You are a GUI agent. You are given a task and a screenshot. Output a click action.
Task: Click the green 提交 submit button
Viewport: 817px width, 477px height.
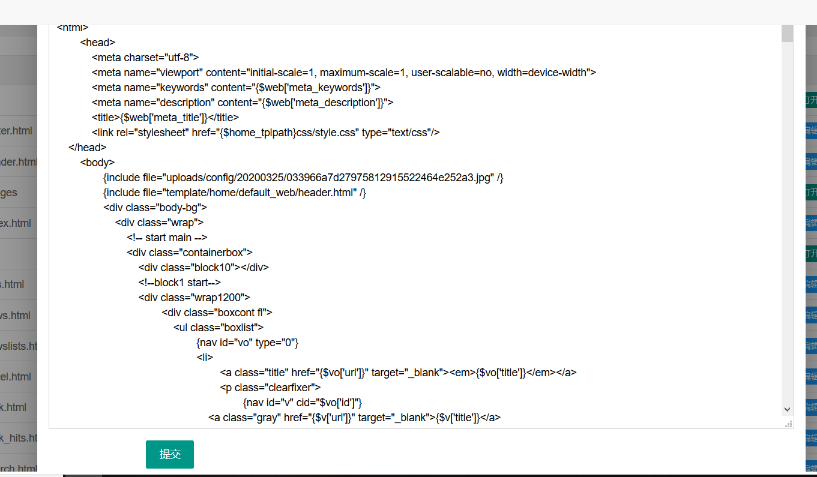(x=169, y=454)
